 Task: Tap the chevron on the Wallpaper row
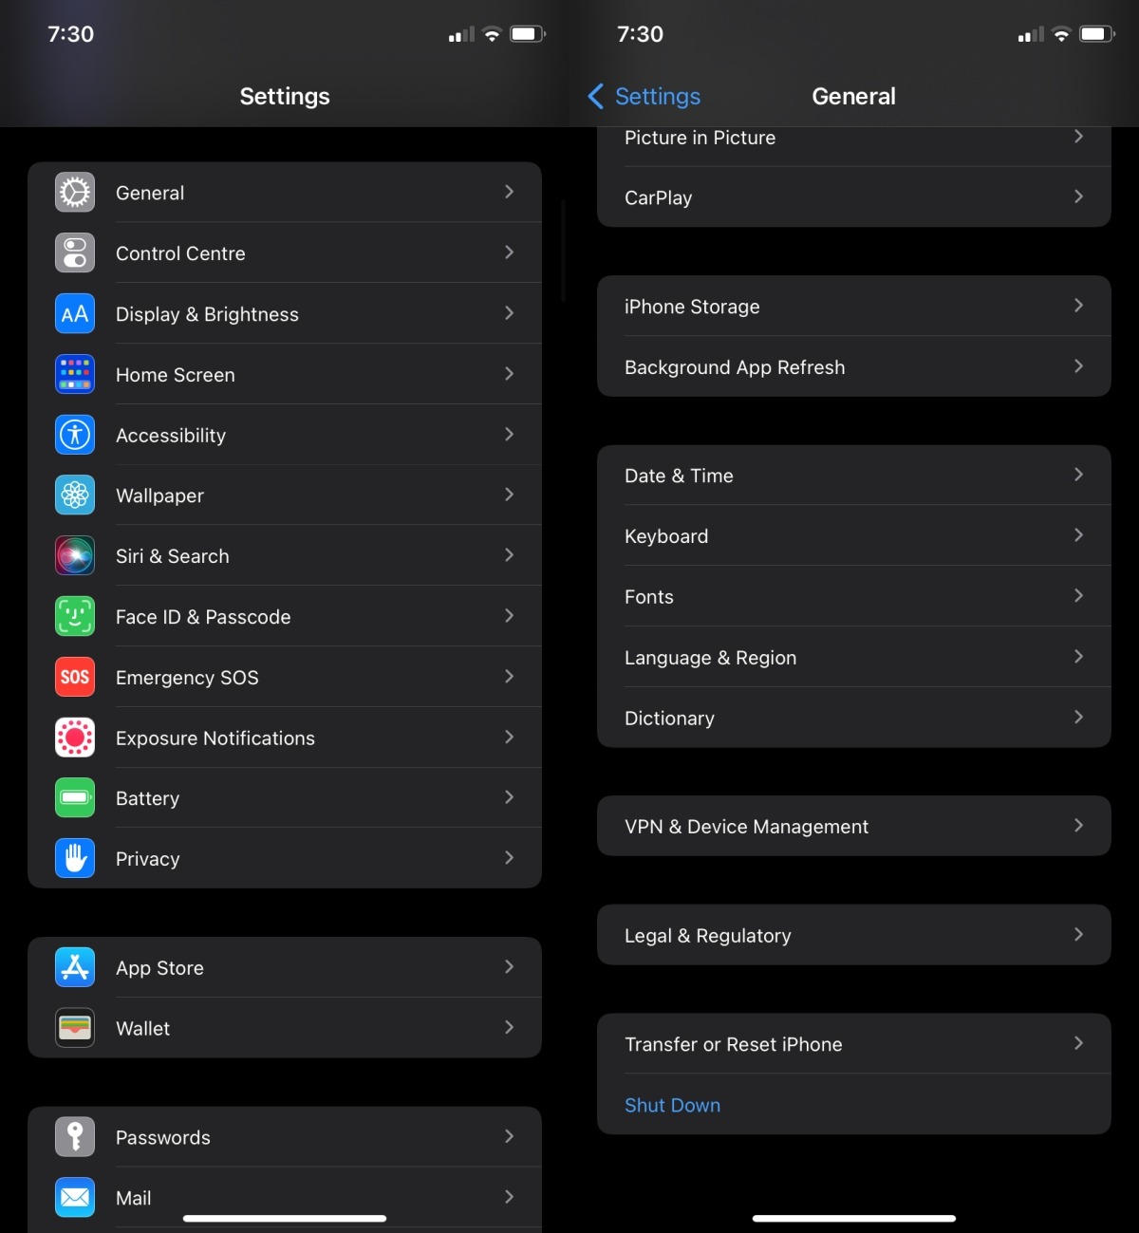510,495
